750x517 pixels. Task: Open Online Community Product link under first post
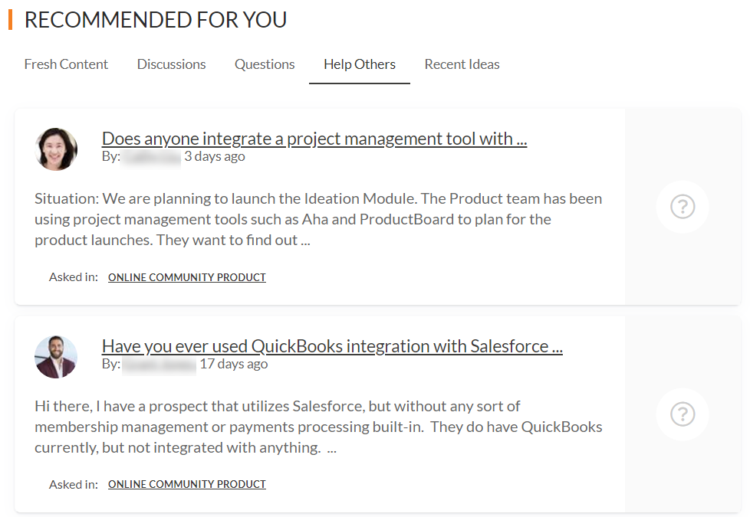187,277
